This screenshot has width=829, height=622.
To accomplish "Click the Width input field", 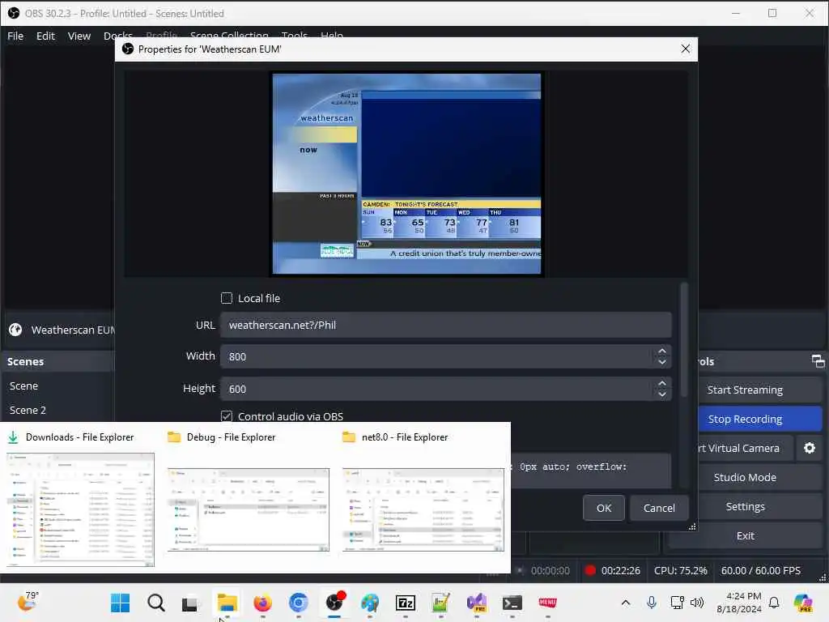I will (438, 356).
